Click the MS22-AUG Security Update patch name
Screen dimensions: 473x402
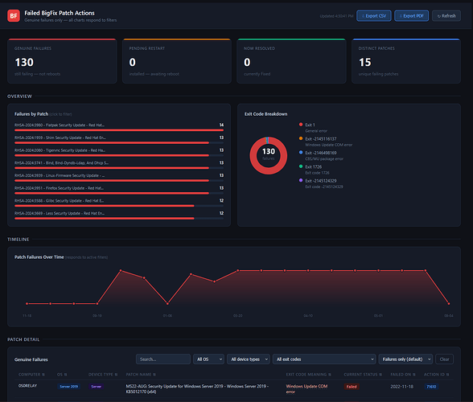coord(197,388)
